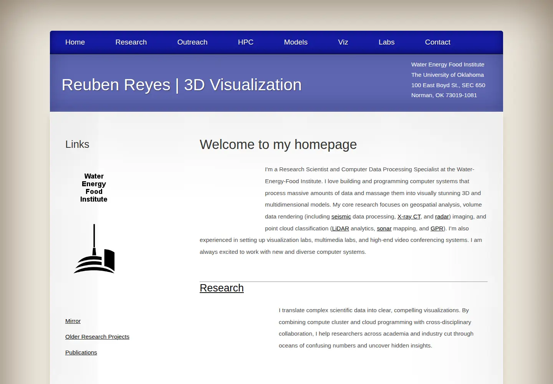Image resolution: width=553 pixels, height=384 pixels.
Task: Open the Models nav item
Action: pyautogui.click(x=296, y=42)
